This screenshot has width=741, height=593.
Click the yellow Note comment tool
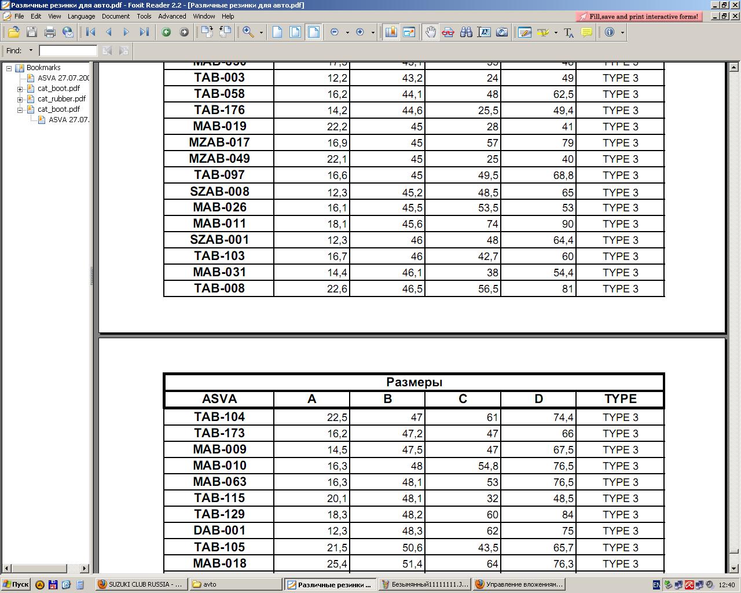point(586,32)
